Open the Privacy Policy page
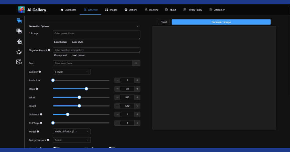 point(193,10)
